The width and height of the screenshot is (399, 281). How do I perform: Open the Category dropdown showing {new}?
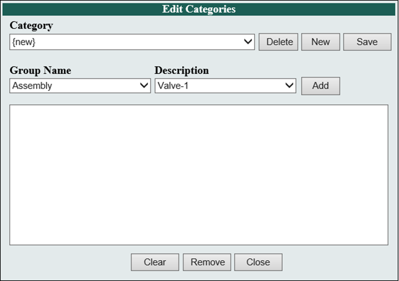point(132,42)
